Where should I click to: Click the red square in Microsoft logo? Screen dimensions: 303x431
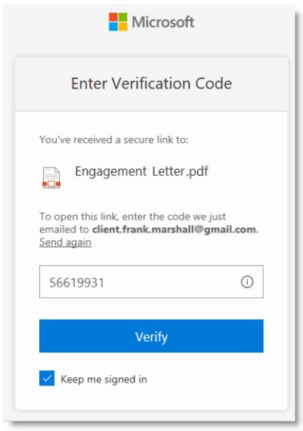pos(113,17)
